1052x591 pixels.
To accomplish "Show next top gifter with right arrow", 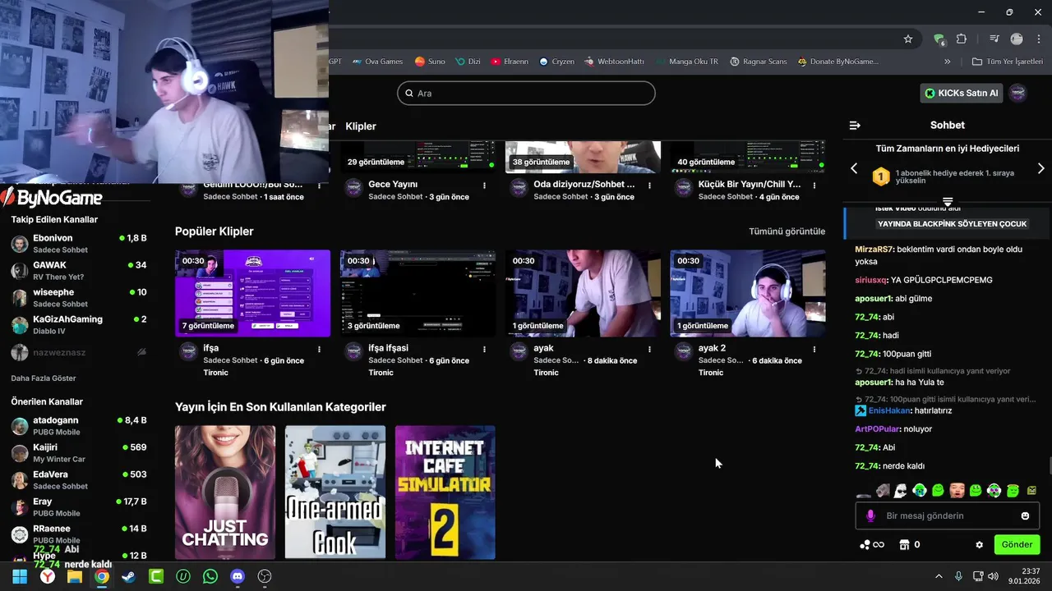I will tap(1040, 168).
